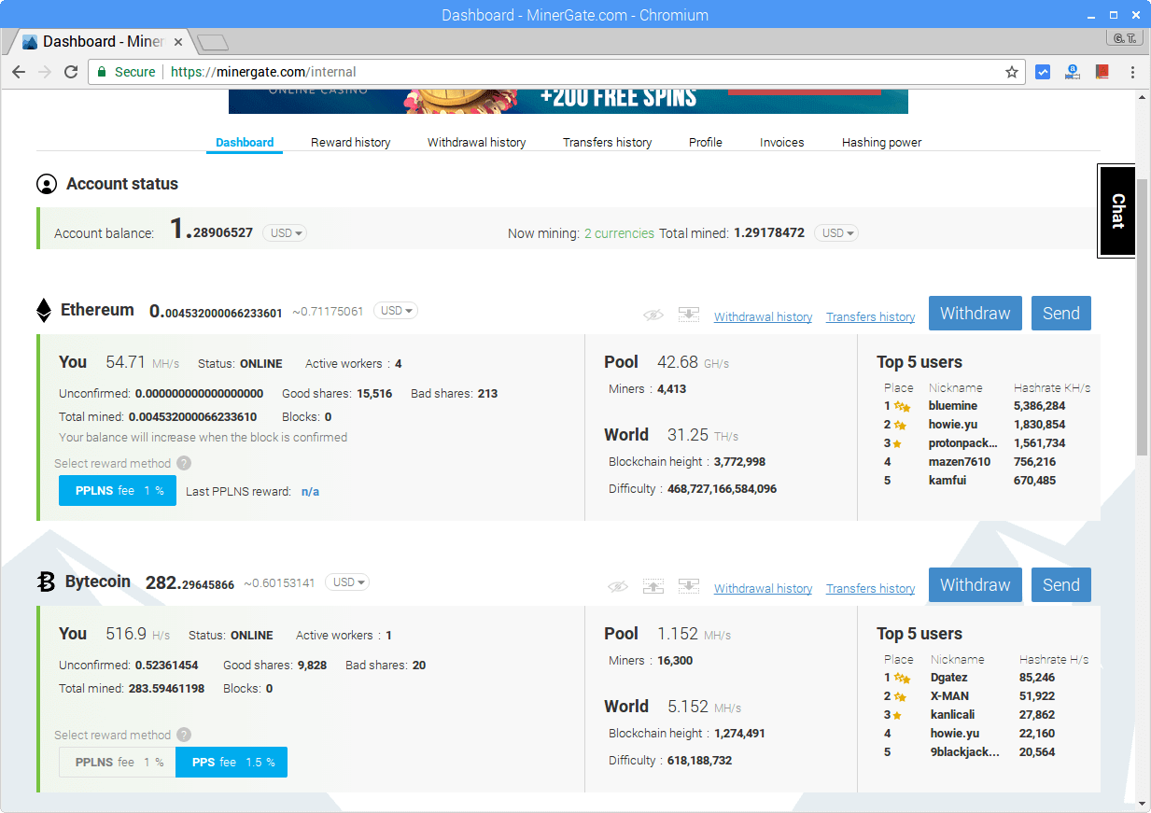Image resolution: width=1151 pixels, height=813 pixels.
Task: Open the Chromium three-dot menu
Action: pos(1132,72)
